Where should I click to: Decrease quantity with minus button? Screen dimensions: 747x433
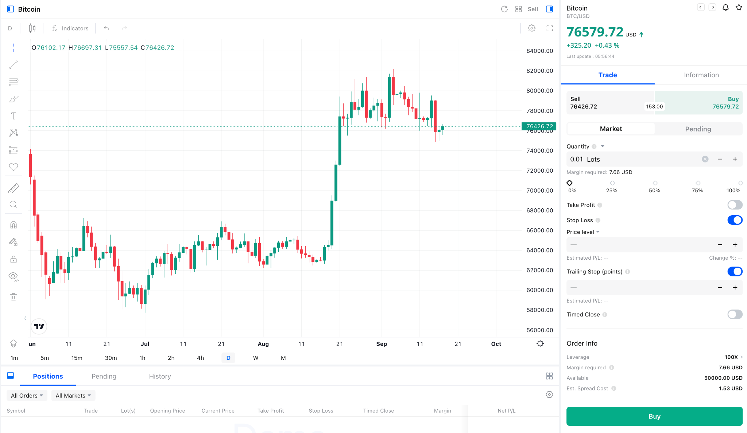point(720,159)
